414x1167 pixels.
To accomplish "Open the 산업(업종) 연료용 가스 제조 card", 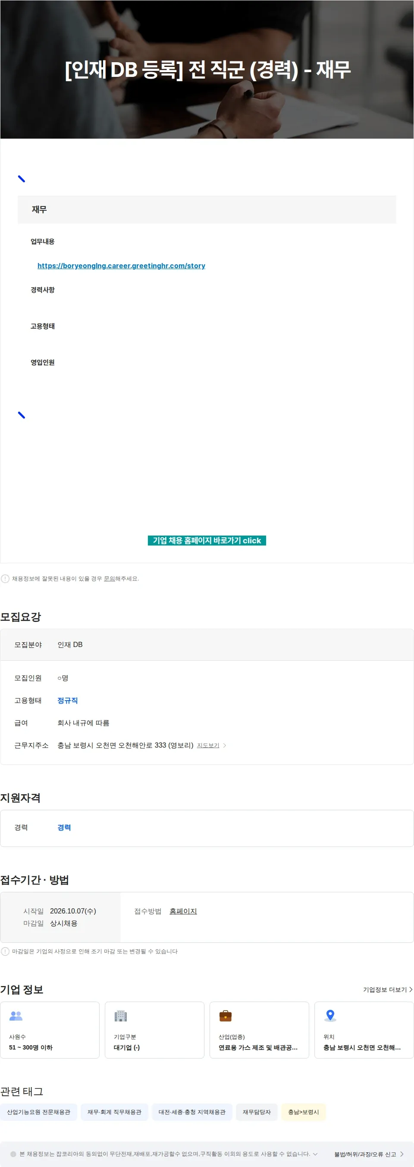I will 259,1030.
